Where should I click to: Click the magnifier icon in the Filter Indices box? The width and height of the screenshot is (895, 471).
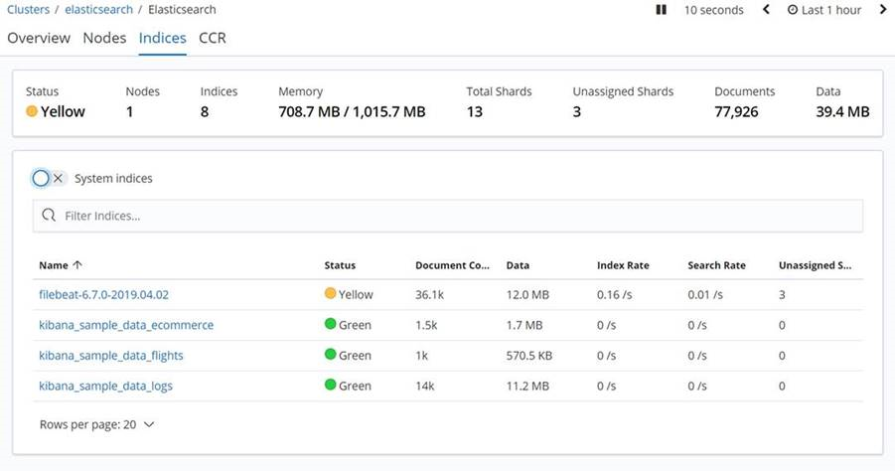click(49, 216)
